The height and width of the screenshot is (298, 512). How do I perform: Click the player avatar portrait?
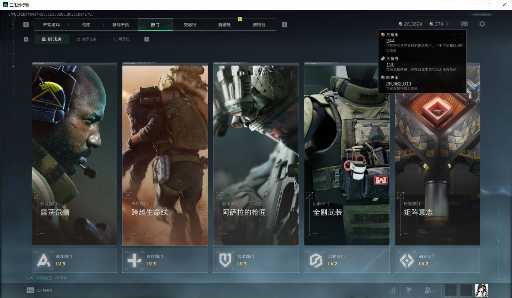click(481, 290)
